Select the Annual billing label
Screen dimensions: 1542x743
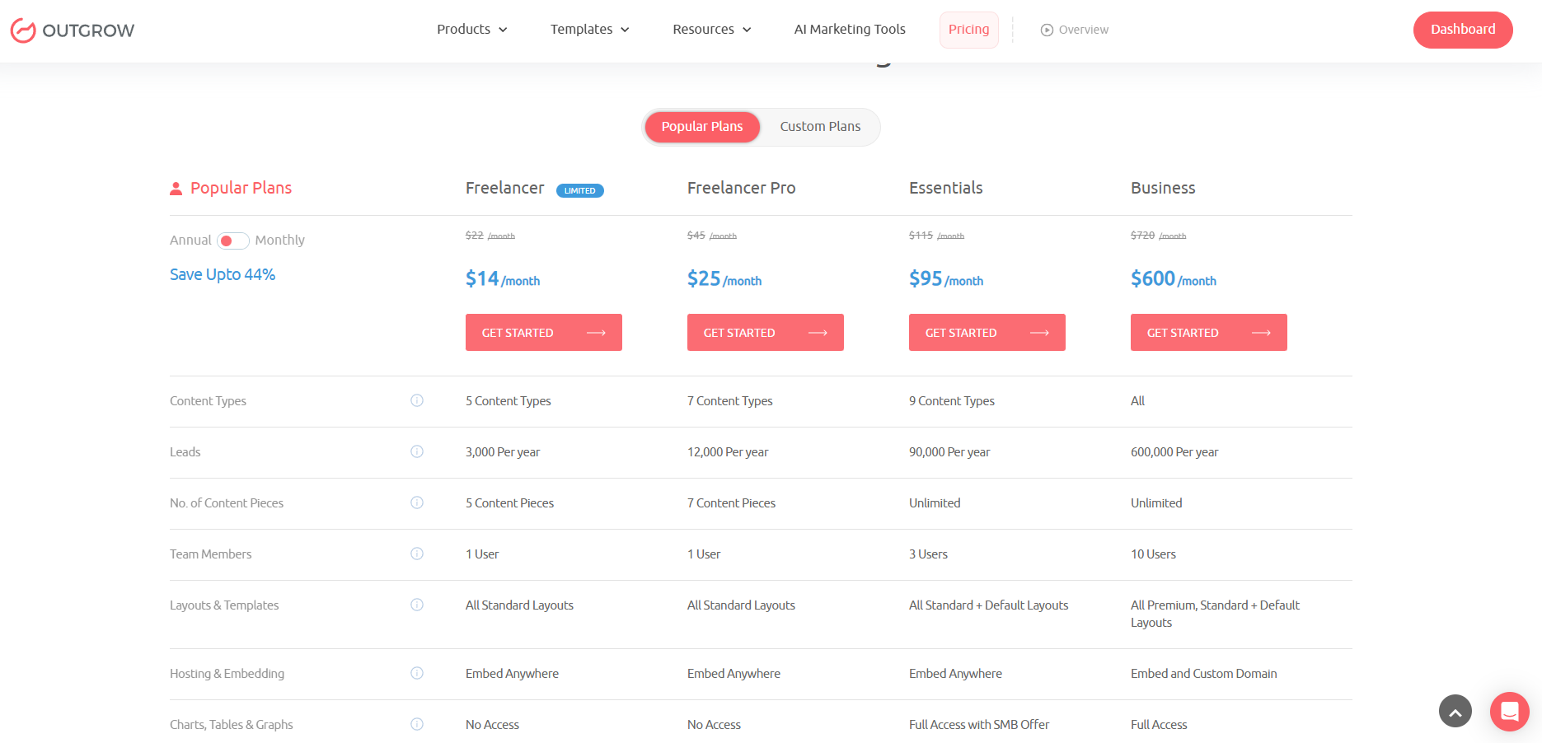click(190, 241)
